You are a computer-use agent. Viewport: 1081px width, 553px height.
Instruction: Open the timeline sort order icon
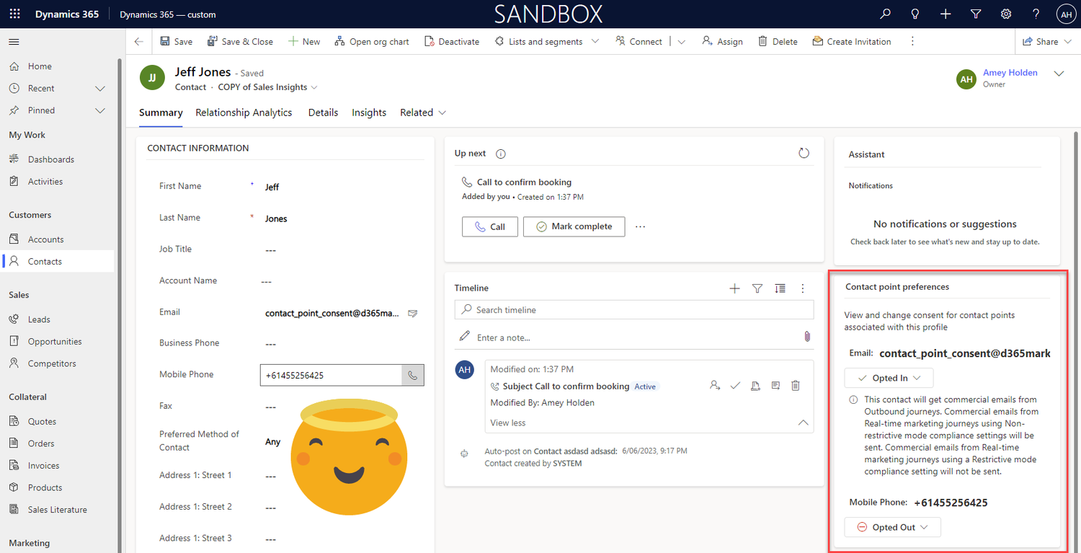[780, 288]
